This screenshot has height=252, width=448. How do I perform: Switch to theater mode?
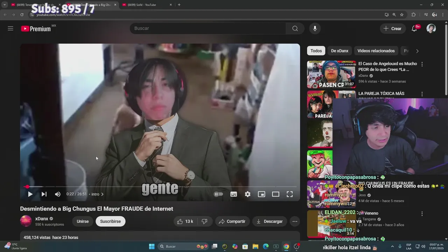[x=276, y=194]
